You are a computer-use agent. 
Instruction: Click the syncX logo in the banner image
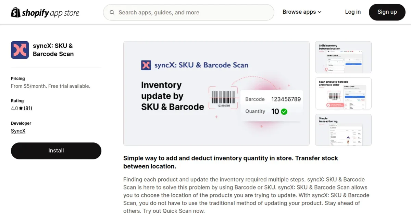146,65
